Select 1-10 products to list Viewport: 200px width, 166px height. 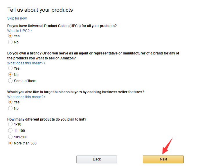point(10,124)
